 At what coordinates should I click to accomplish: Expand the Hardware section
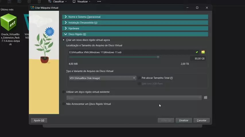[135, 28]
